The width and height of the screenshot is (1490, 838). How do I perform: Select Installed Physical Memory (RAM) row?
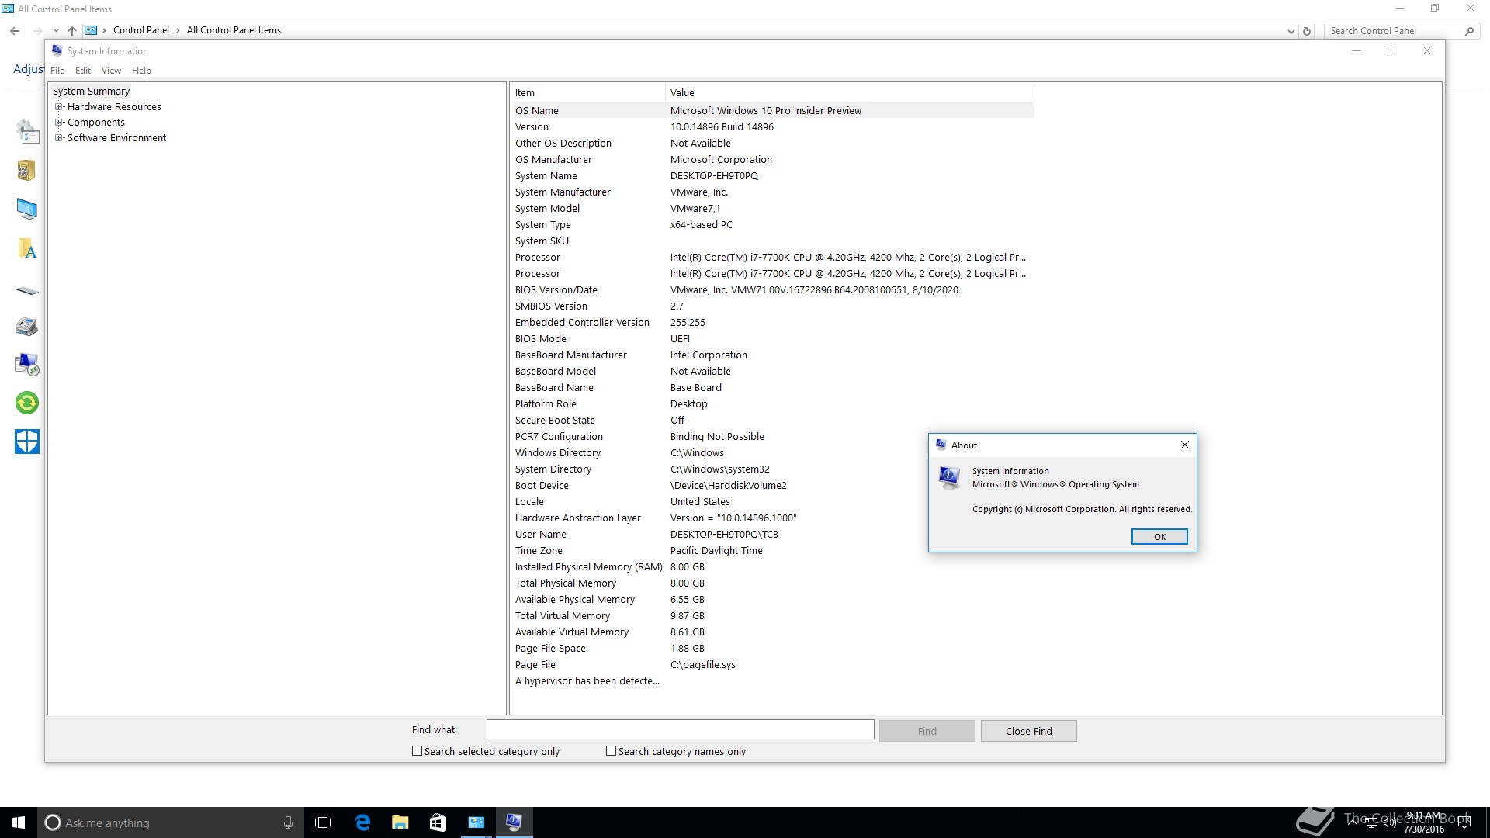[773, 566]
